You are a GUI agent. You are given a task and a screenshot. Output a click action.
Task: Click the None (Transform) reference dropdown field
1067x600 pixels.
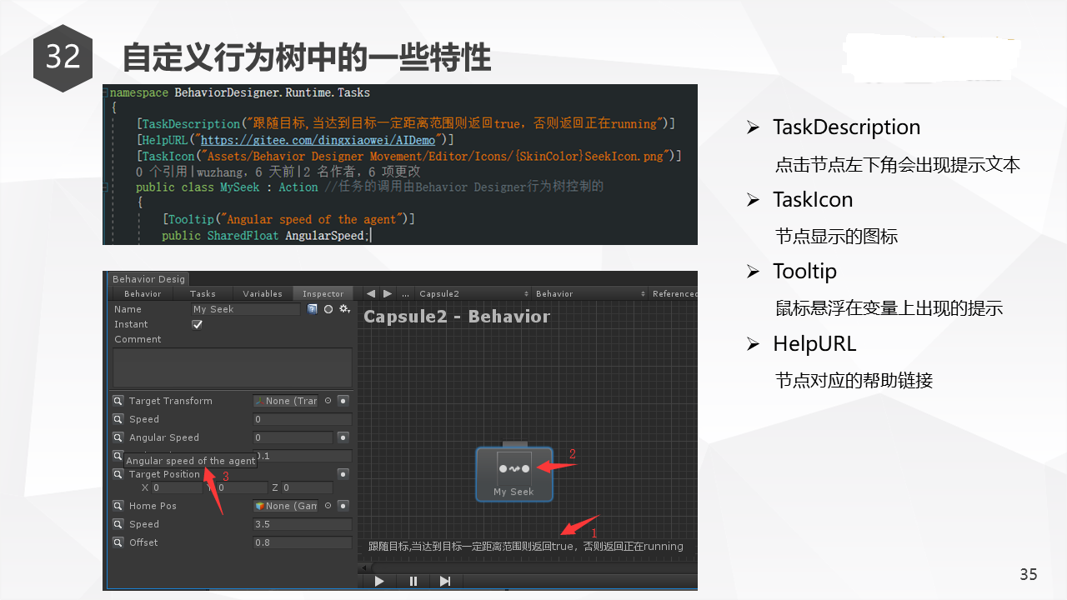coord(285,401)
